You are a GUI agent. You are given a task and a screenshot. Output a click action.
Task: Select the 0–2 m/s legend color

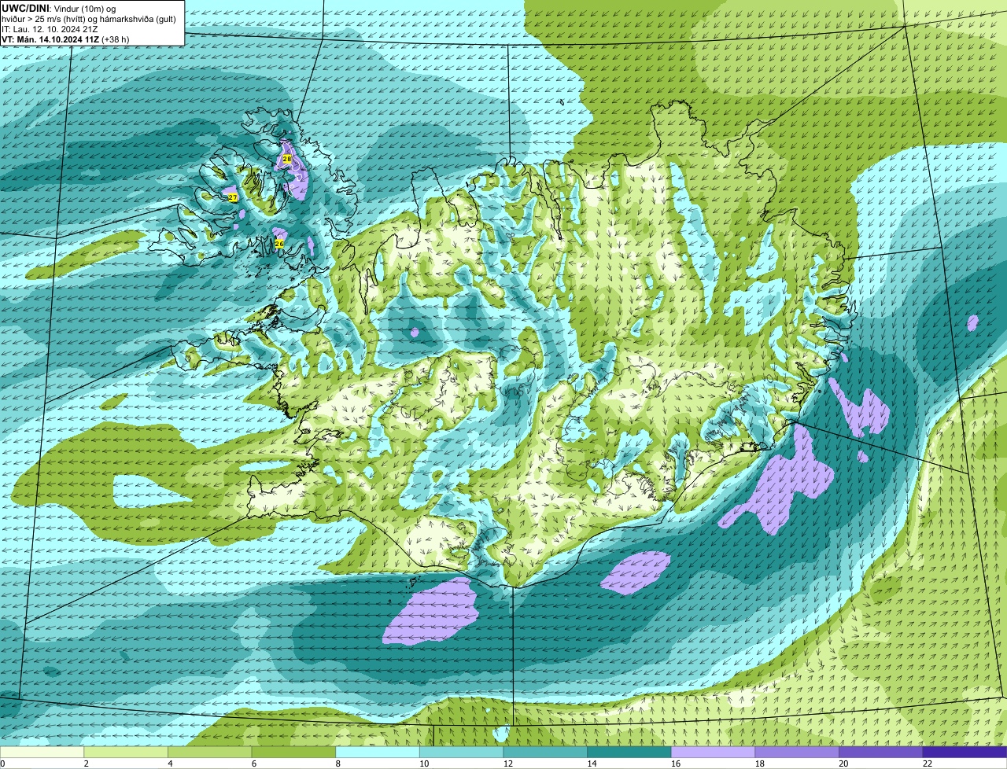coord(42,752)
